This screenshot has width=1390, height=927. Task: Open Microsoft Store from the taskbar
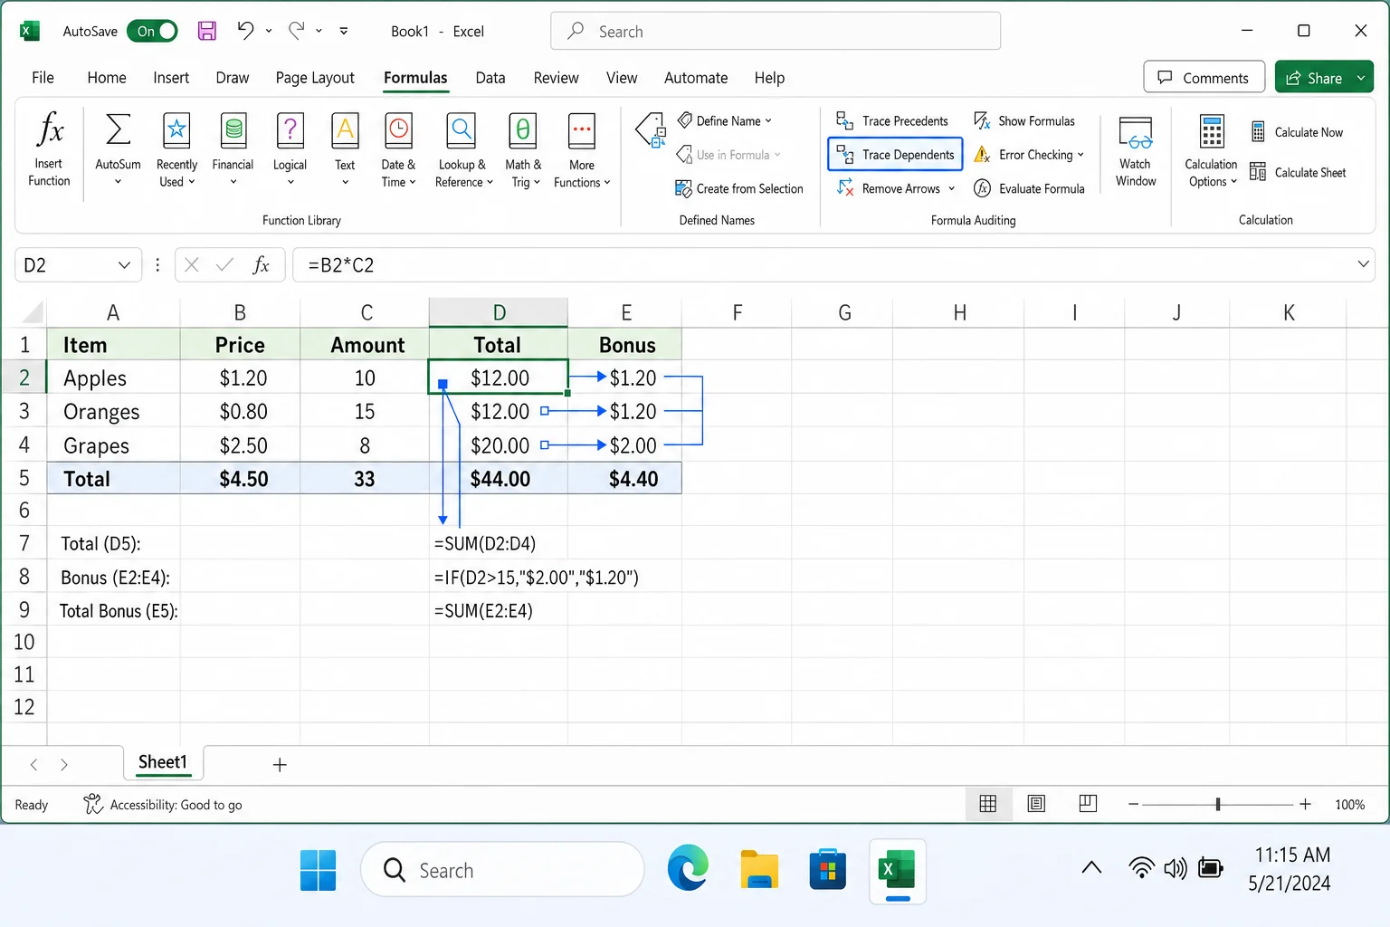827,870
